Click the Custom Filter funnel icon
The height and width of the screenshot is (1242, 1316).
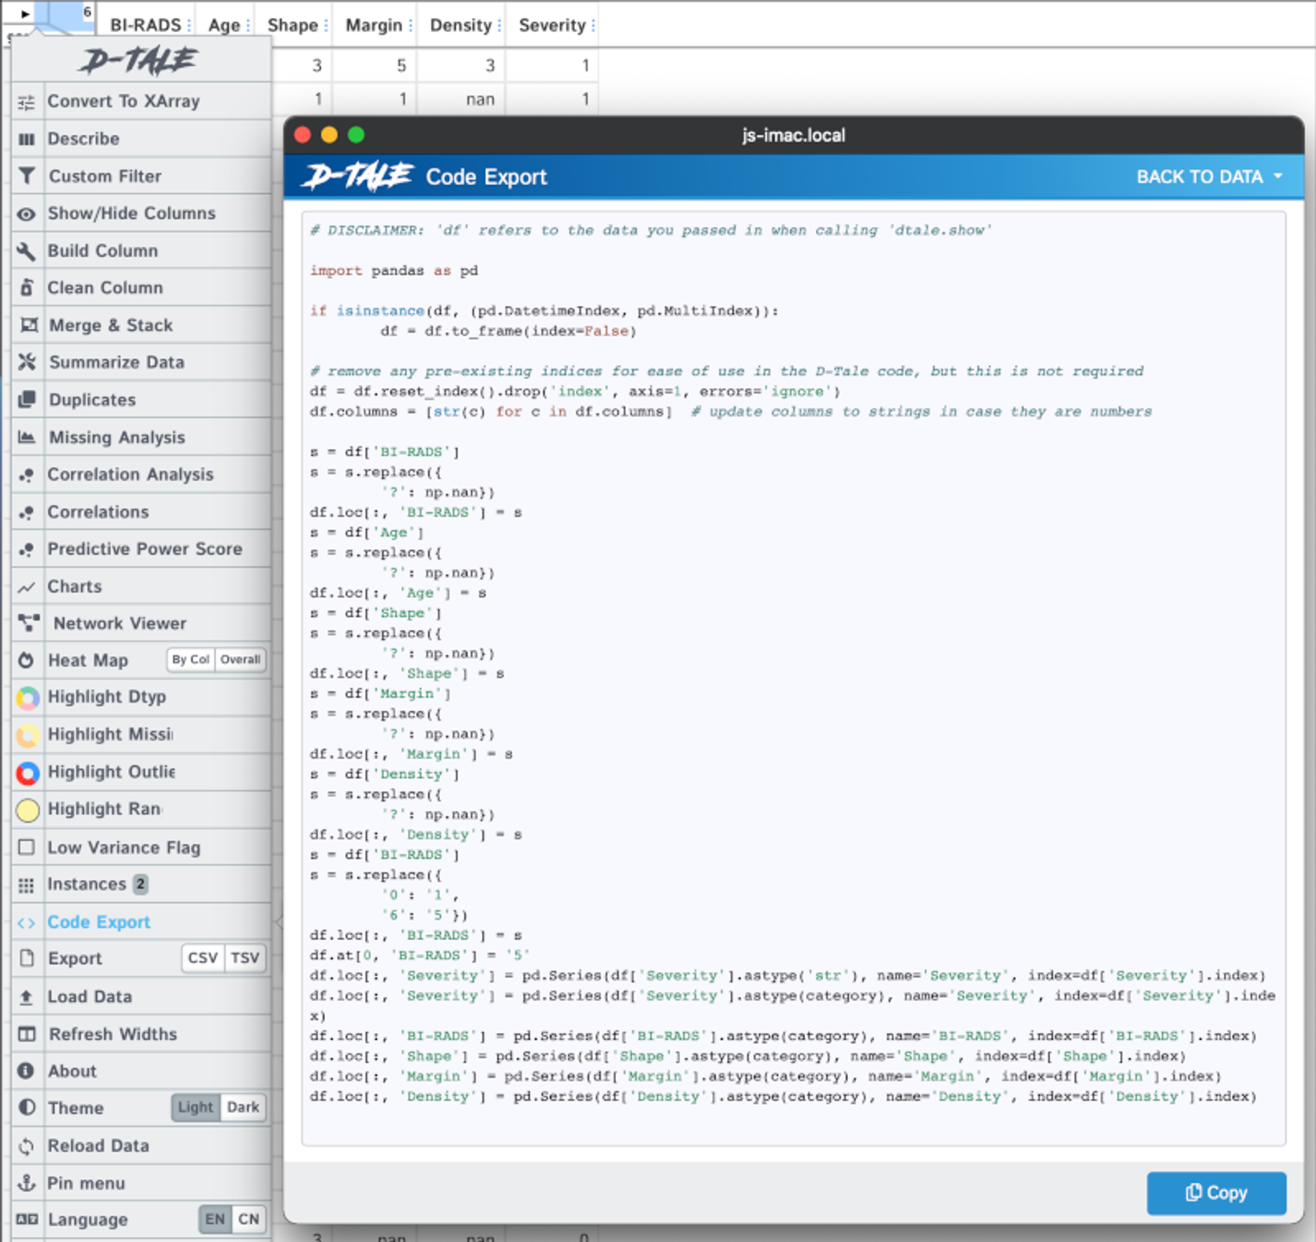26,176
